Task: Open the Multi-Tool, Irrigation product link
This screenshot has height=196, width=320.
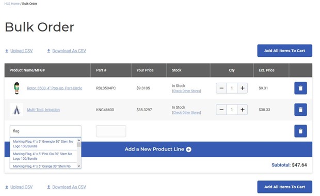Action: [x=43, y=110]
